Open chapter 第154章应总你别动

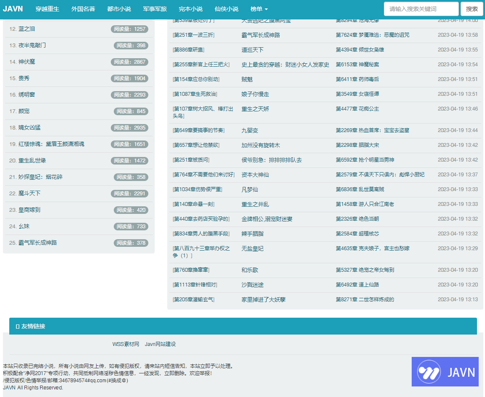coord(196,79)
